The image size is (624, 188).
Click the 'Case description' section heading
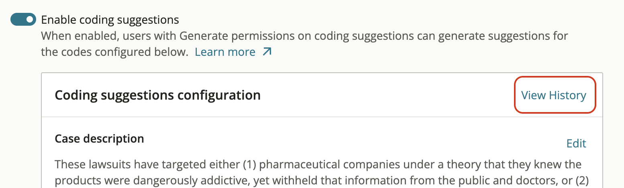click(x=99, y=139)
